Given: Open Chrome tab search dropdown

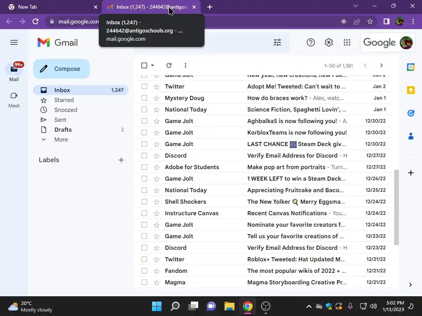Looking at the screenshot, I should point(356,6).
